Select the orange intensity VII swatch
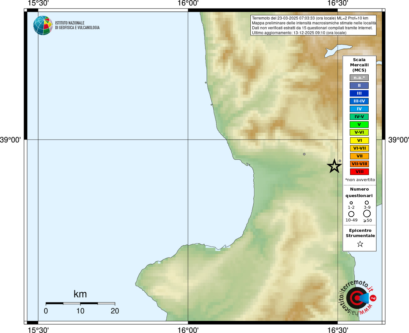The image size is (409, 333). point(359,156)
